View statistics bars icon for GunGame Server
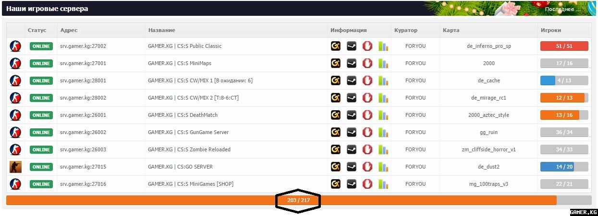The image size is (598, 216). [383, 132]
